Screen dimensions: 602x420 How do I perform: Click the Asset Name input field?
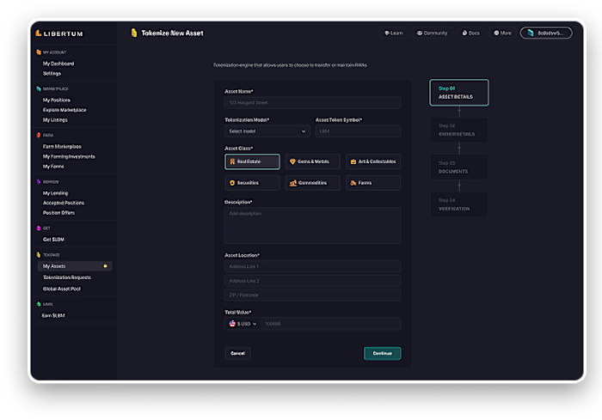[x=312, y=103]
